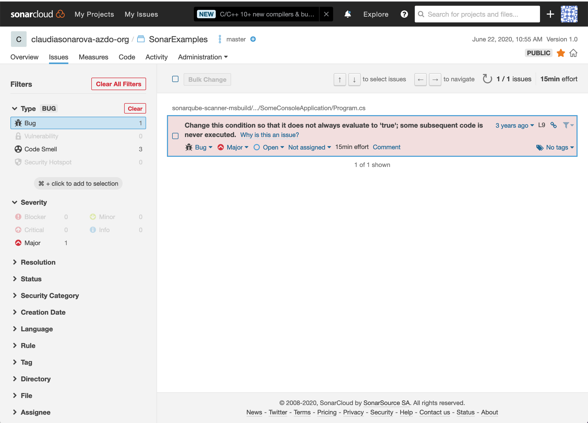The height and width of the screenshot is (423, 588).
Task: Click the help question mark icon
Action: (404, 14)
